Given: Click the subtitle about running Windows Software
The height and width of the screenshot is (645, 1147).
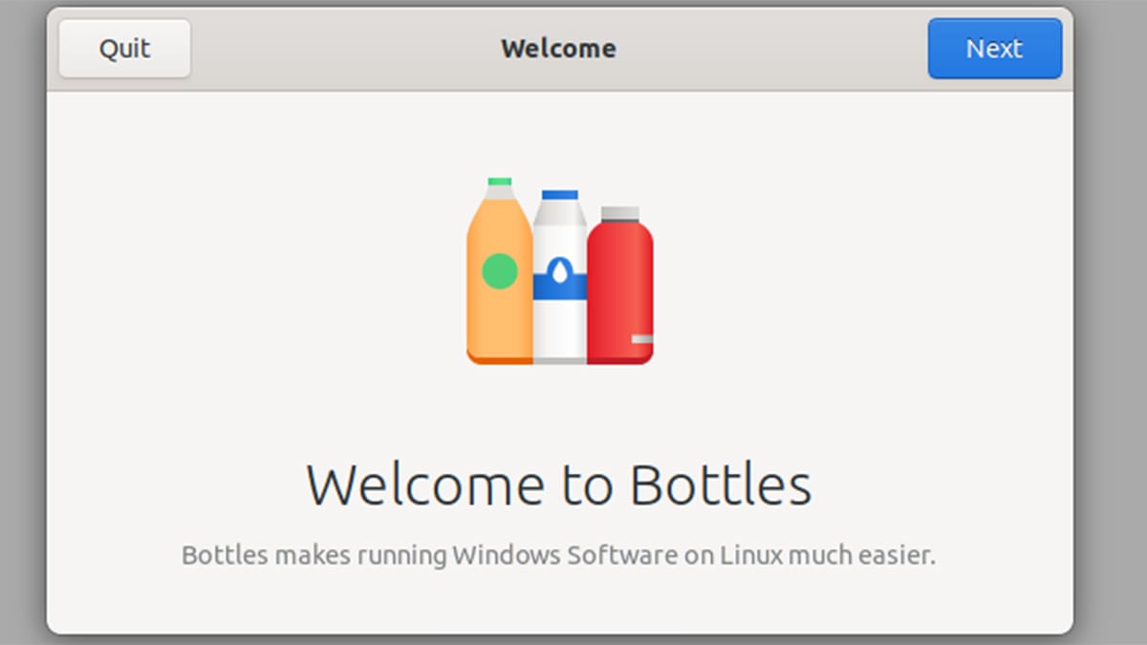Looking at the screenshot, I should 559,553.
